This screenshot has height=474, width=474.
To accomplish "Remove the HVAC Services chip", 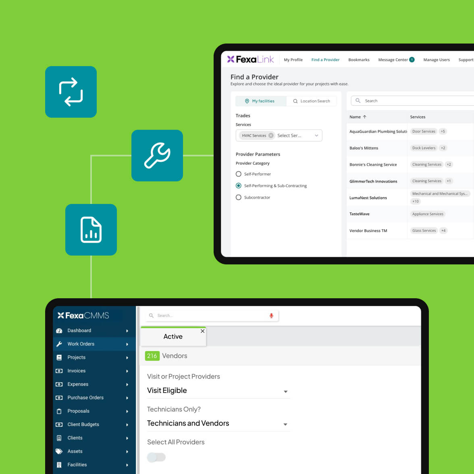I will pyautogui.click(x=271, y=135).
